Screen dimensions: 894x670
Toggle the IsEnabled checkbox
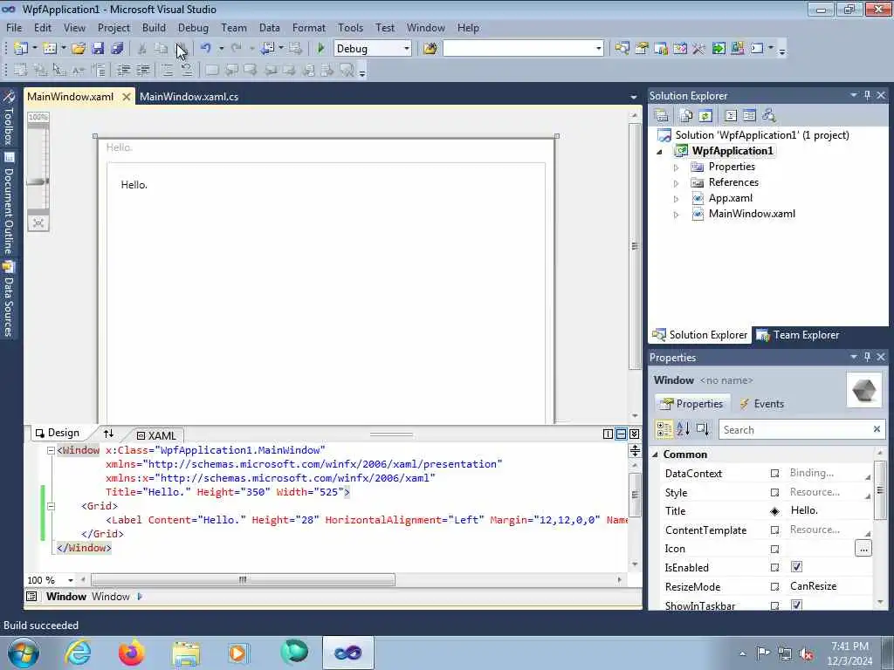796,567
